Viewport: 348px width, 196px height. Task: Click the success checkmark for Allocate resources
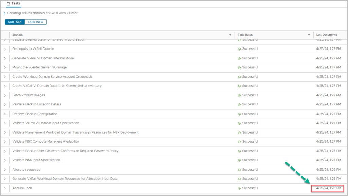[239, 170]
